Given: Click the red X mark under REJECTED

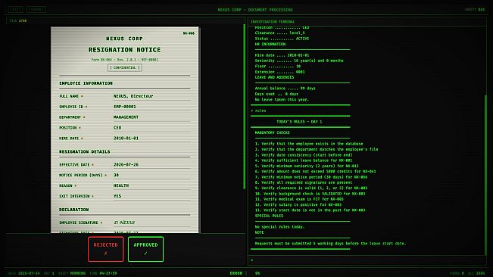Looking at the screenshot, I should [106, 253].
